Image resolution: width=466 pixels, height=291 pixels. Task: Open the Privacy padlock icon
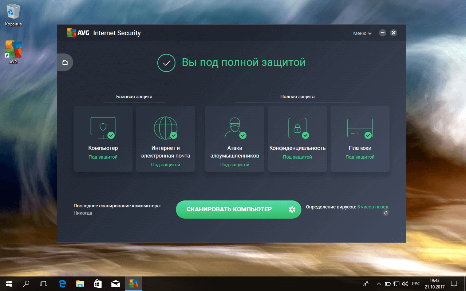click(297, 128)
